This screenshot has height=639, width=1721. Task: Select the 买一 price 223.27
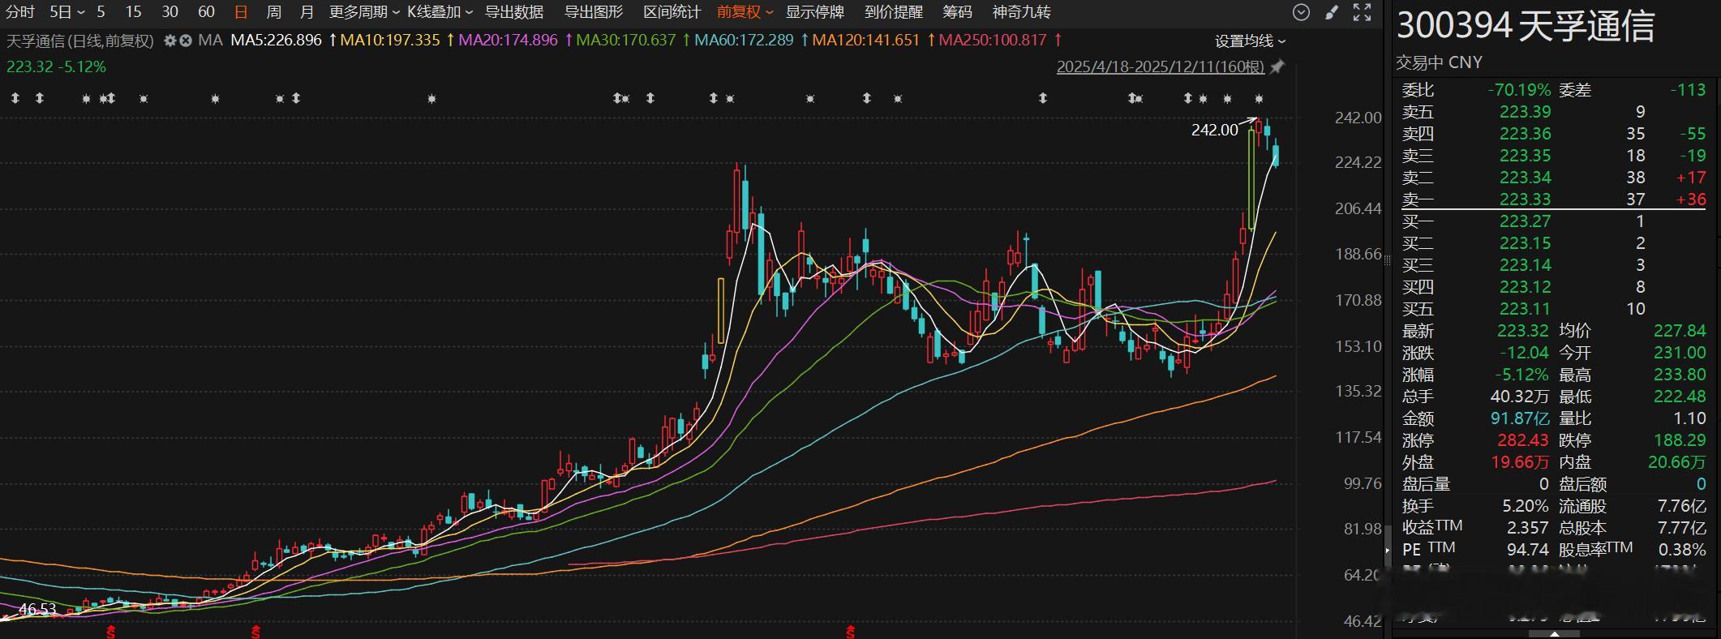click(x=1525, y=221)
